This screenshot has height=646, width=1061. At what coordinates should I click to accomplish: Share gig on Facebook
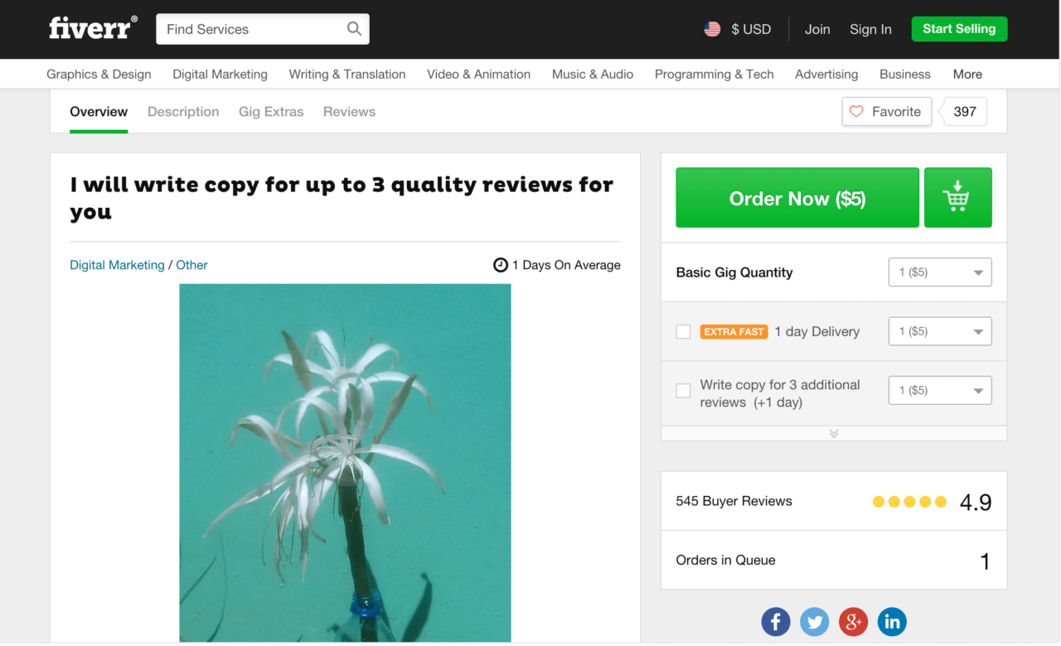click(776, 621)
